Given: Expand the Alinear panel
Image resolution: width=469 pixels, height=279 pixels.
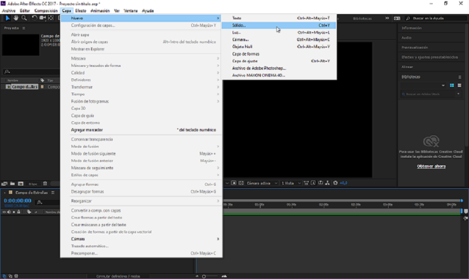Looking at the screenshot, I should coord(407,67).
